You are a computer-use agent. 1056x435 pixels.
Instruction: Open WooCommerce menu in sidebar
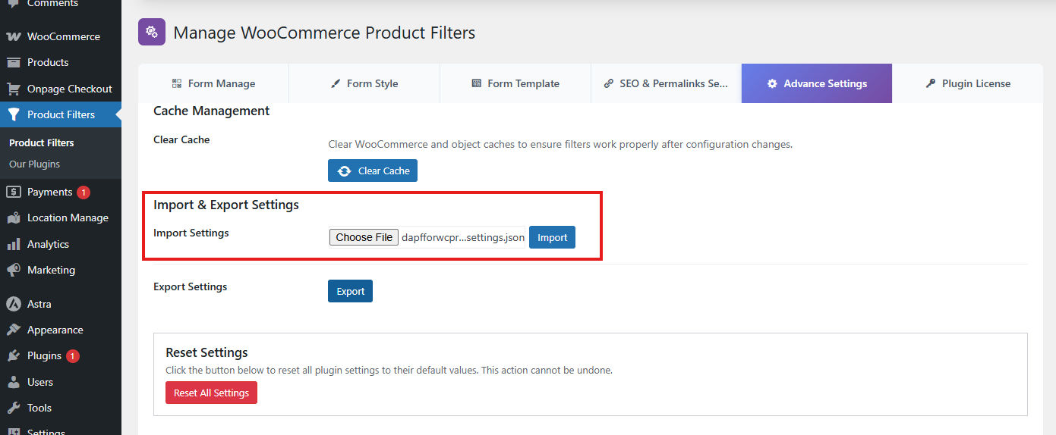coord(61,36)
